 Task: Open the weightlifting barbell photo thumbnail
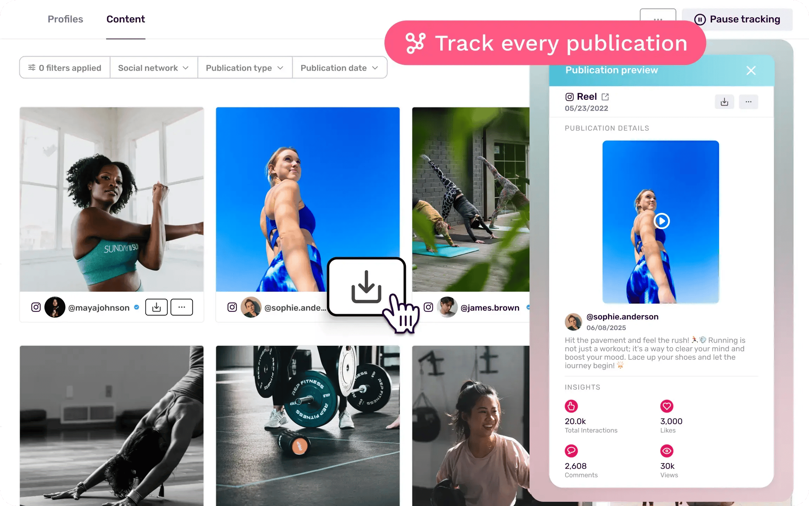308,426
